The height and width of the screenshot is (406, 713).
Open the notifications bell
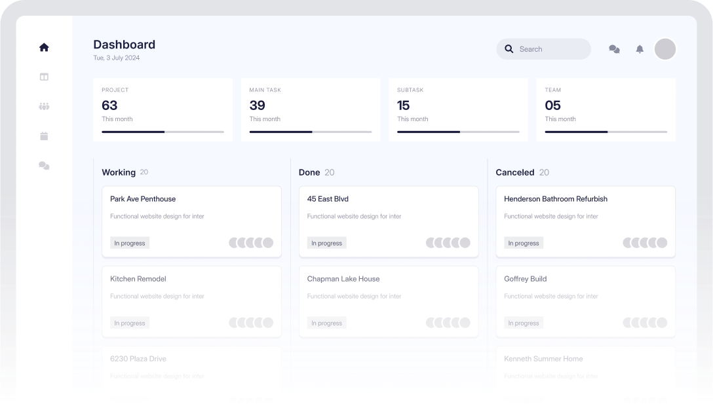(640, 49)
